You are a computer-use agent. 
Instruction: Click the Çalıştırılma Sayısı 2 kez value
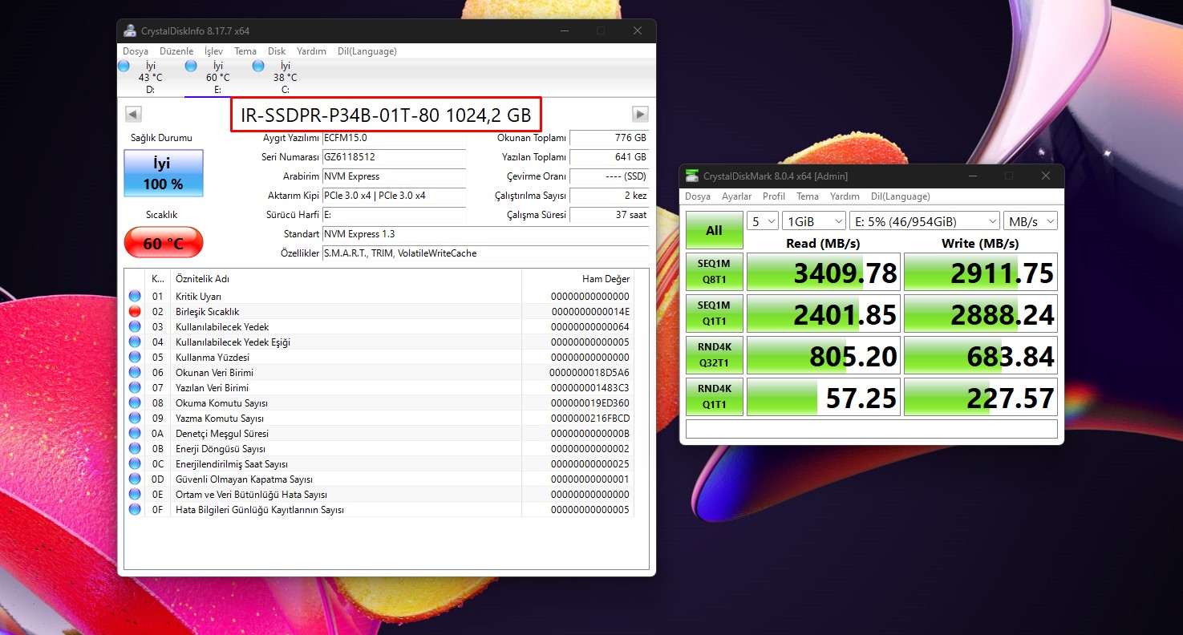coord(609,196)
